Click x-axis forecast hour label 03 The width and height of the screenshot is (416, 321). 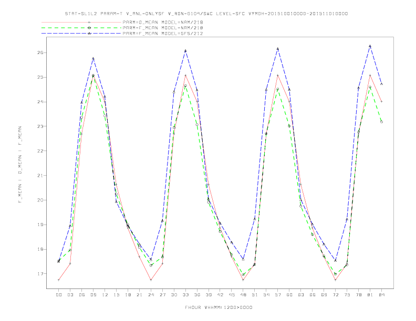(70, 295)
